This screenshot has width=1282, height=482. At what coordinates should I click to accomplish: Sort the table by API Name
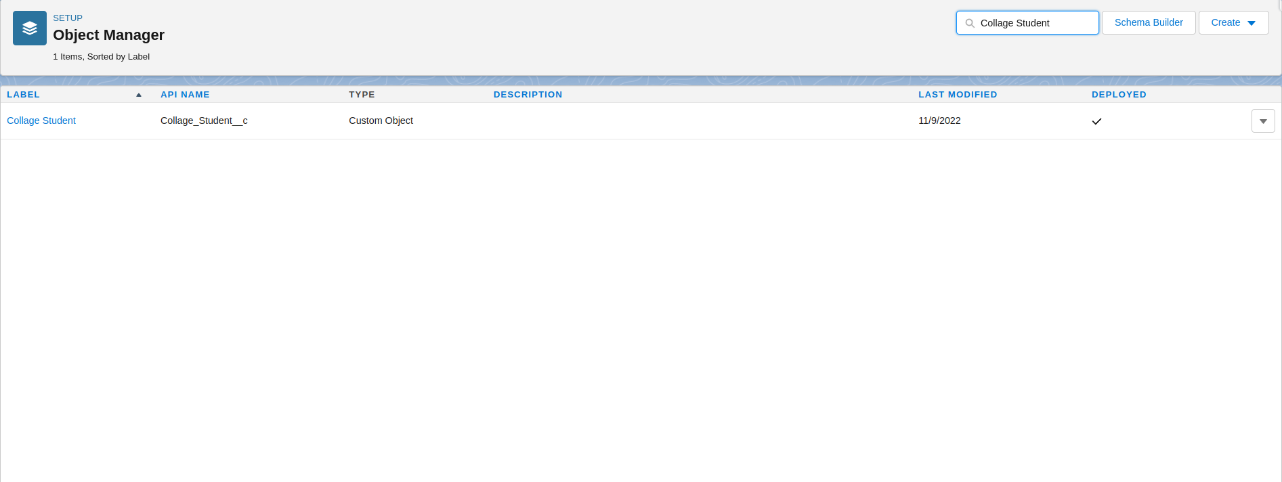coord(185,95)
